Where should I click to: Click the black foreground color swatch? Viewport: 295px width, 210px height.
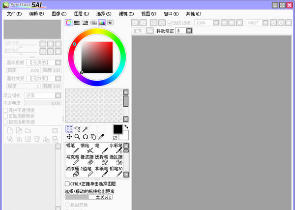(118, 129)
